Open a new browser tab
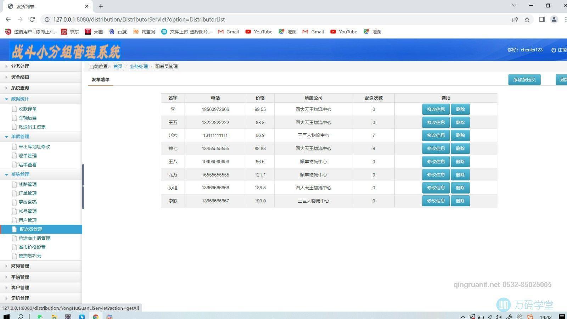 pyautogui.click(x=101, y=6)
